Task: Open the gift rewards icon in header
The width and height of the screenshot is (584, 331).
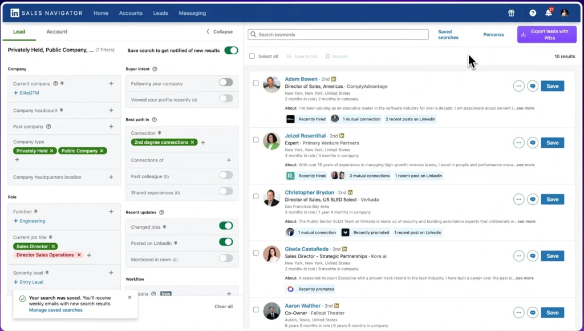Action: coord(511,13)
